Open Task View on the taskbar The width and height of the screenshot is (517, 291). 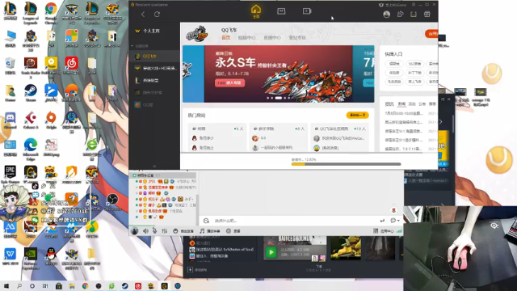pos(45,286)
